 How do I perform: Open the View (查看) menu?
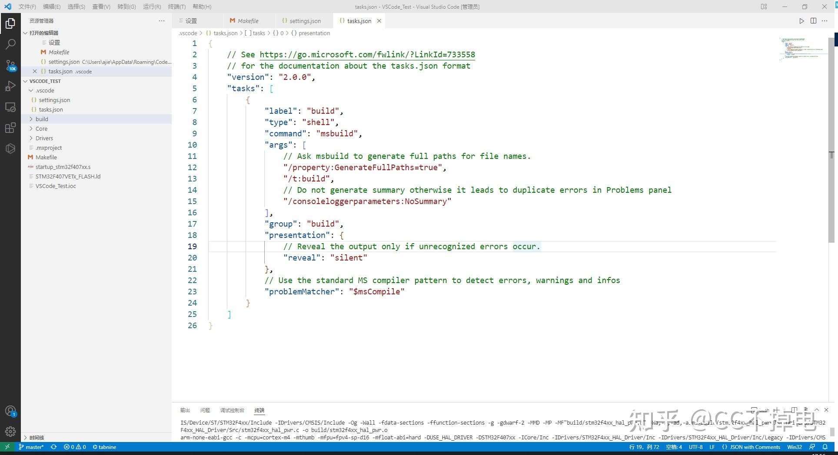click(x=101, y=7)
